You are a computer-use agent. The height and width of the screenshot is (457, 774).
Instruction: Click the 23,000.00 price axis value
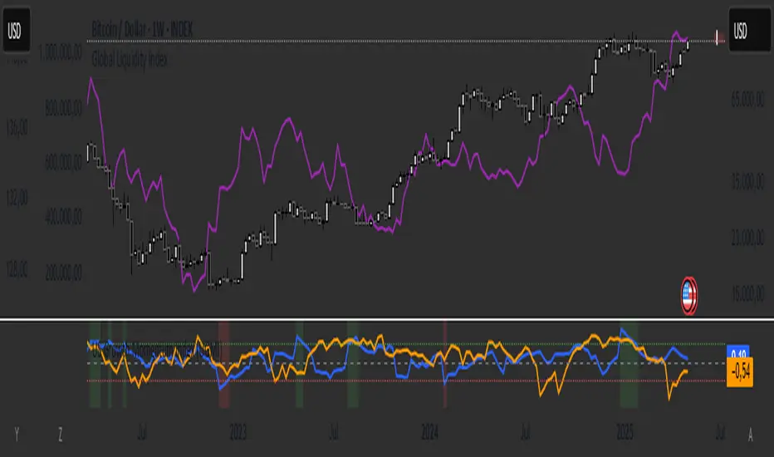pyautogui.click(x=747, y=238)
